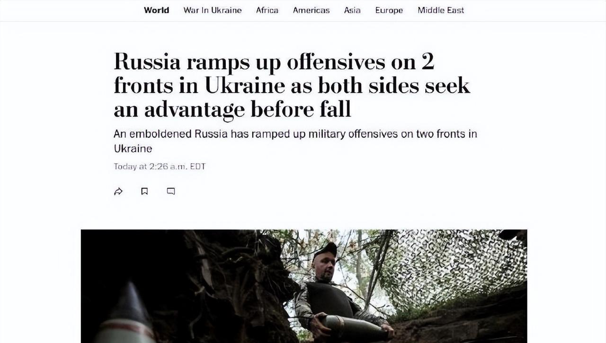Go to War In Ukraine section
This screenshot has height=343, width=606.
click(213, 10)
